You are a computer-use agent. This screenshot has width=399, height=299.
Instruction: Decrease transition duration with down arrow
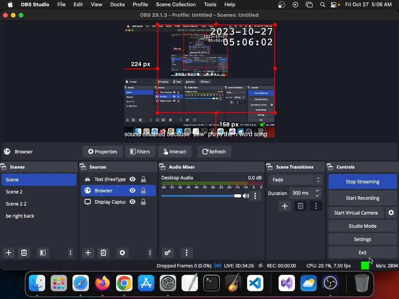[x=317, y=195]
